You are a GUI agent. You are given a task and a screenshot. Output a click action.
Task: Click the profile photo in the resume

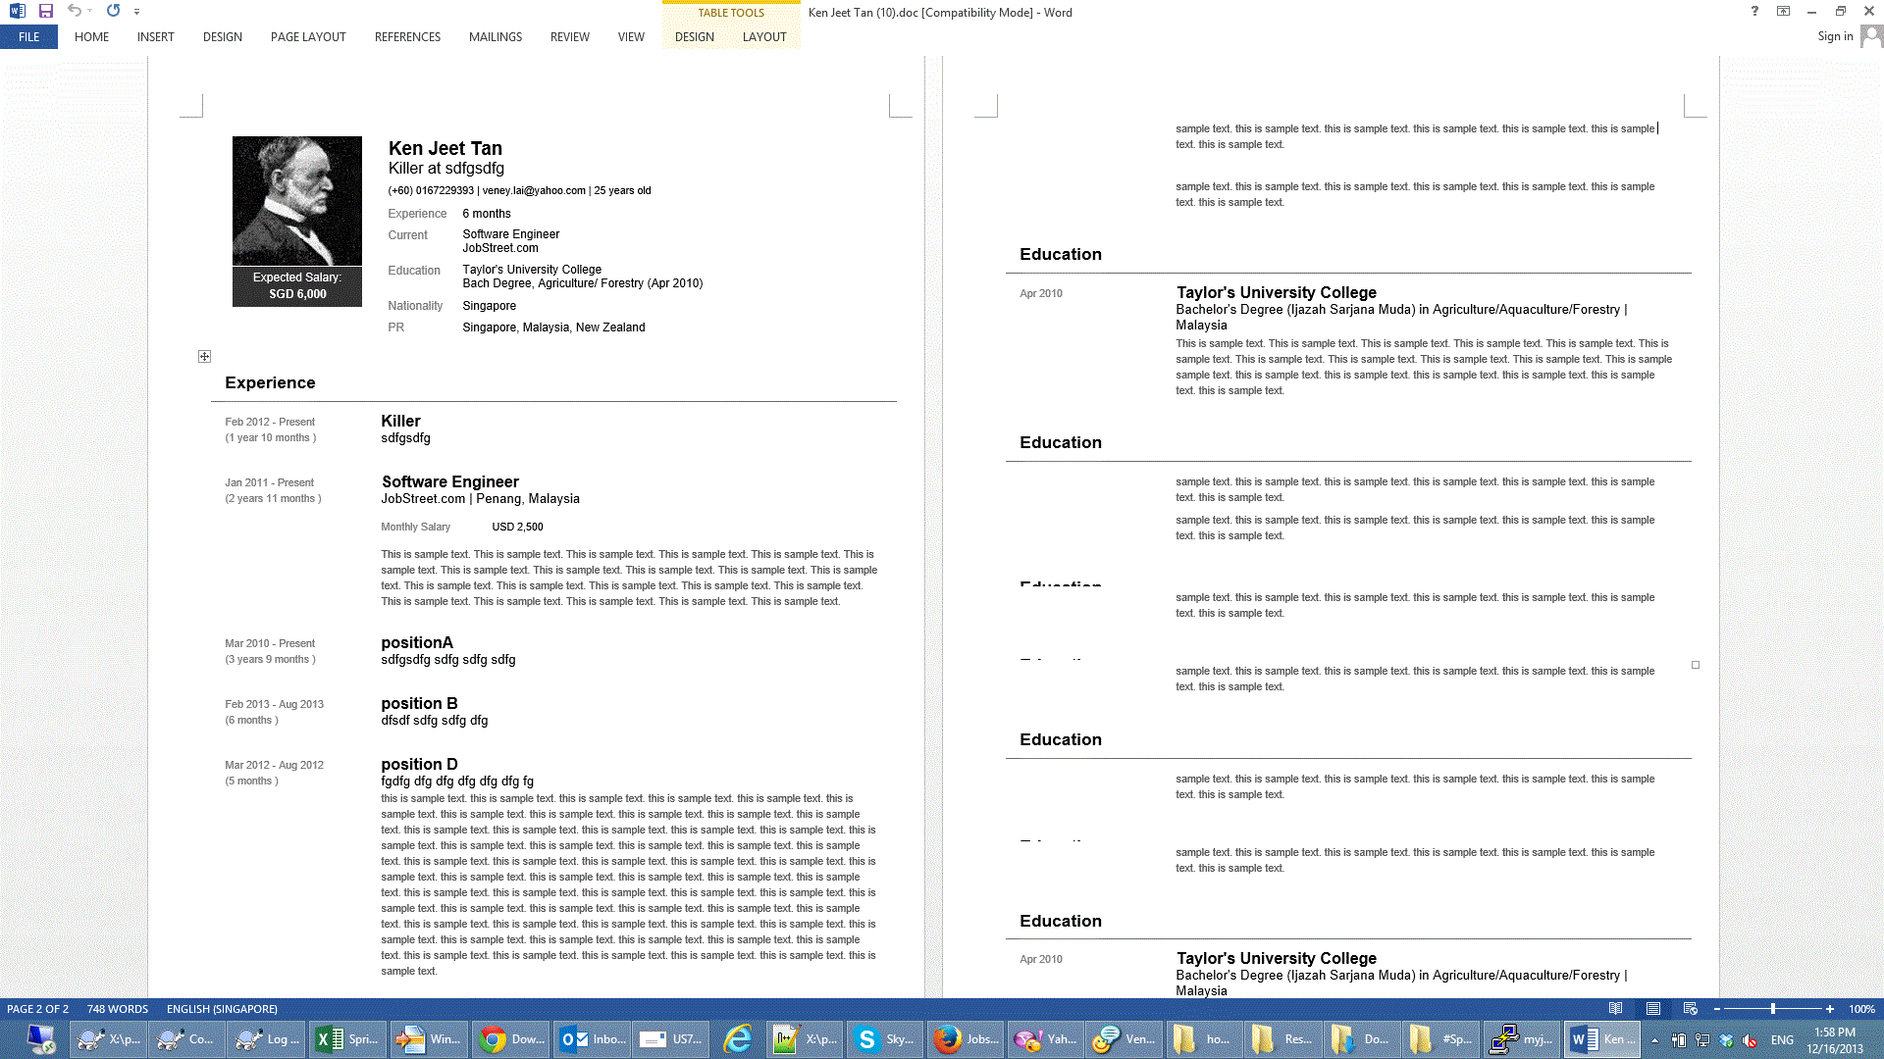coord(296,200)
